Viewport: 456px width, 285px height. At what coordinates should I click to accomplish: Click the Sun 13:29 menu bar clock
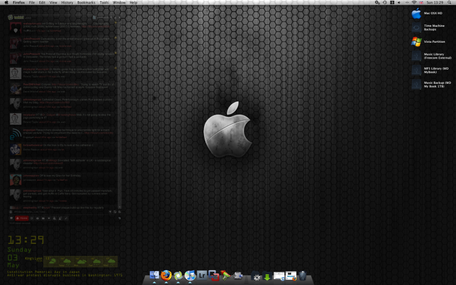coord(435,3)
